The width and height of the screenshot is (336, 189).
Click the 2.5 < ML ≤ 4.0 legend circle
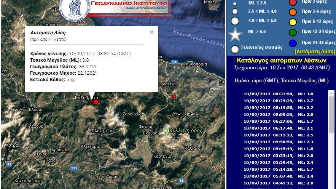(235, 11)
